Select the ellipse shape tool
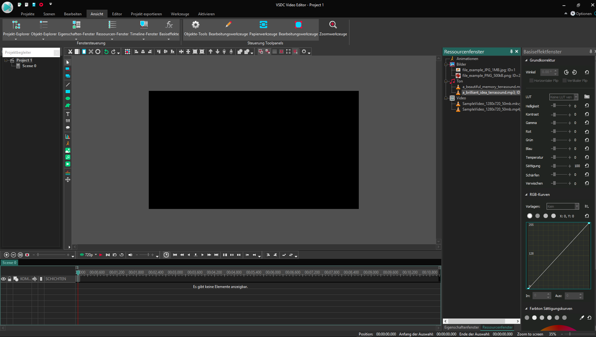596x337 pixels. (x=68, y=98)
